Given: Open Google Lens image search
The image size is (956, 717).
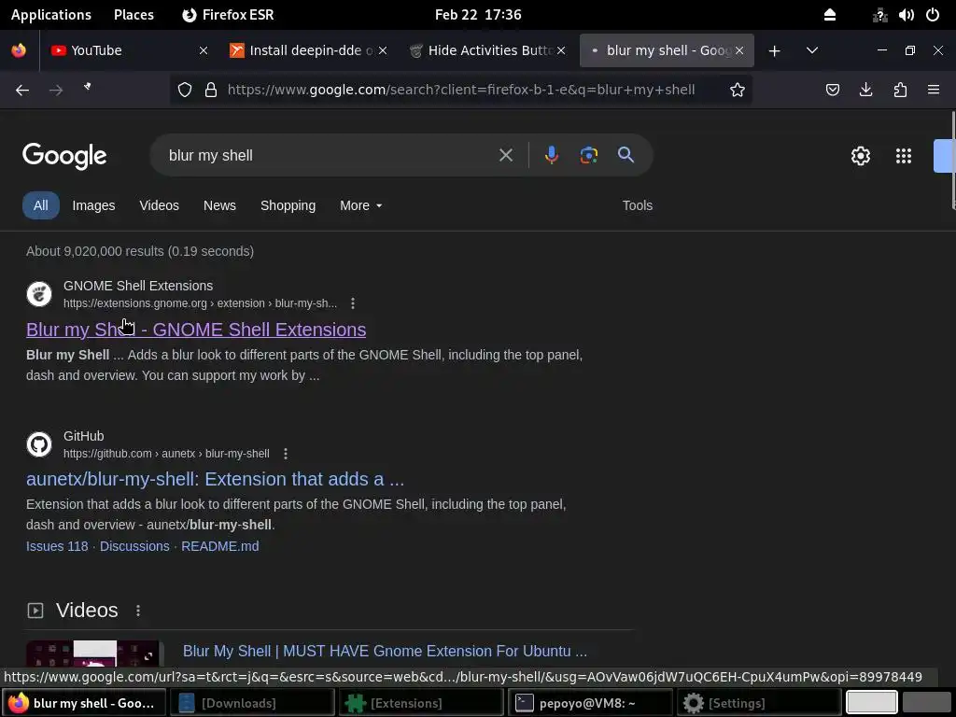Looking at the screenshot, I should [588, 155].
